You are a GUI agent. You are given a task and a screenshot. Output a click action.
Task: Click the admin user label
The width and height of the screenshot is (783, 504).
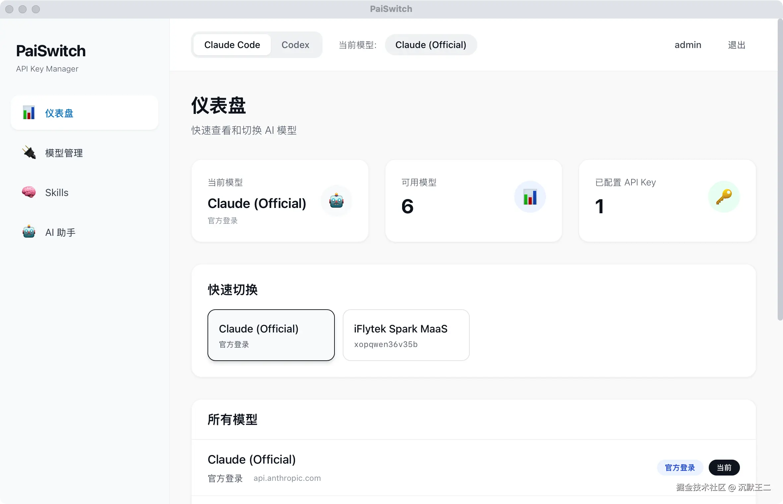(688, 45)
